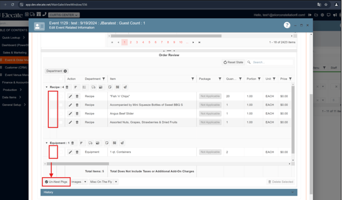Click list icon in Recipe group header
This screenshot has width=342, height=200.
tap(84, 87)
